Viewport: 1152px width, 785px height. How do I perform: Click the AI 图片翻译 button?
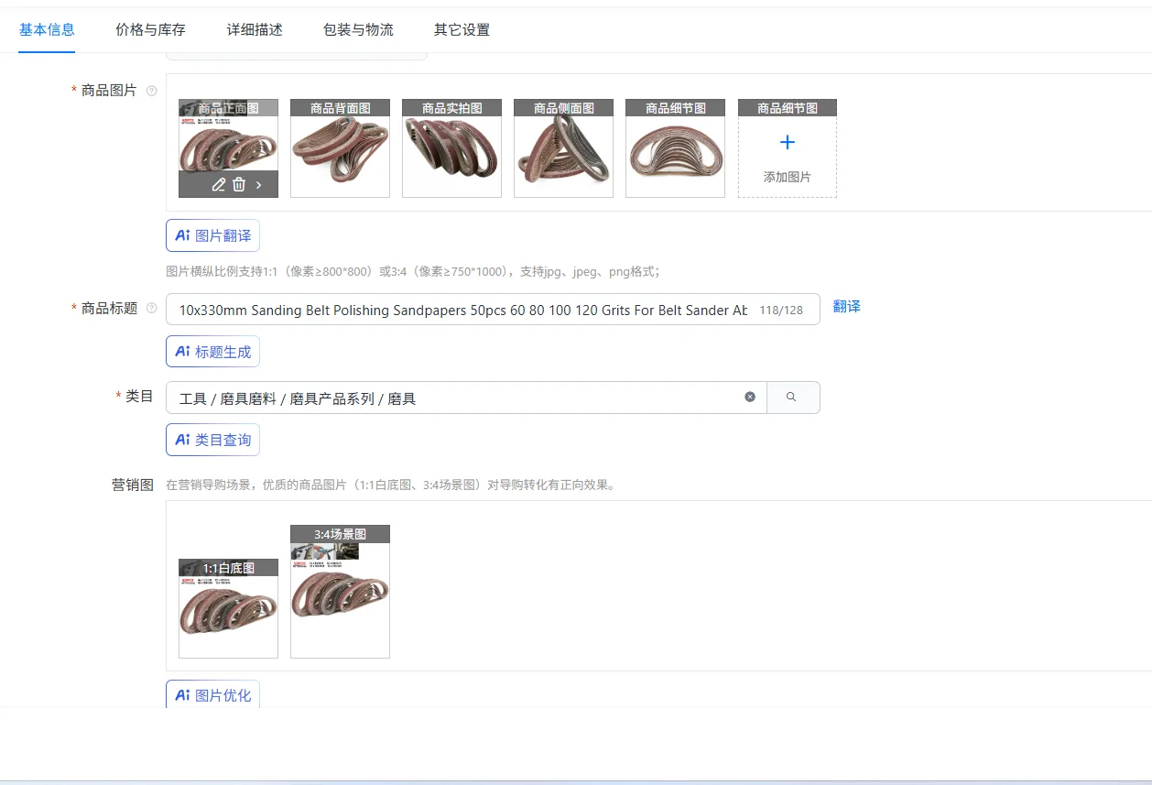pos(212,235)
